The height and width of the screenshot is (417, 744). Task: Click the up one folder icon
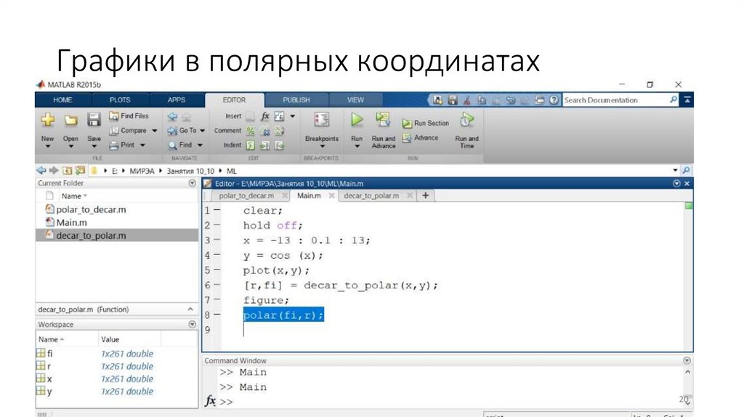pyautogui.click(x=68, y=170)
